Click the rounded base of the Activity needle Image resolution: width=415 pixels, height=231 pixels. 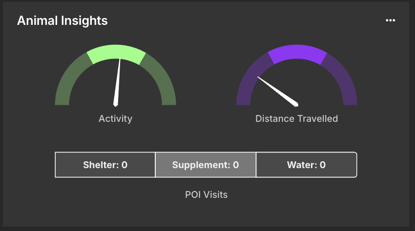[x=116, y=103]
